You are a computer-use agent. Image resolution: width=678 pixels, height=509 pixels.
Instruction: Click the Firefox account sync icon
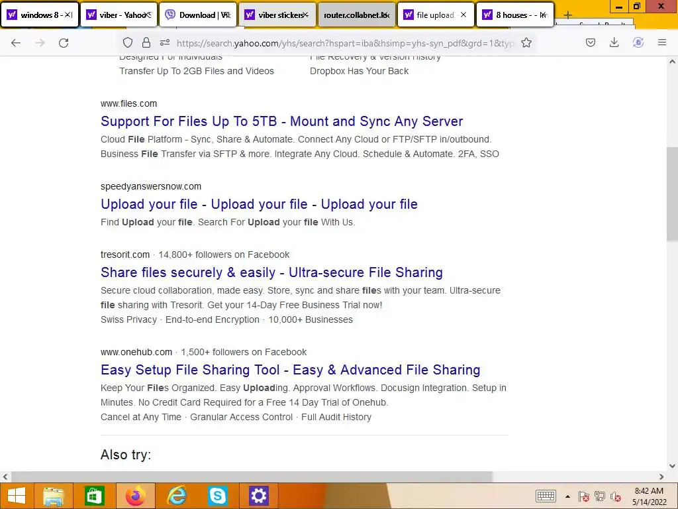[638, 42]
